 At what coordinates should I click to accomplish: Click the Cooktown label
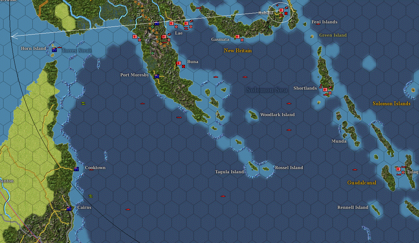click(x=95, y=168)
